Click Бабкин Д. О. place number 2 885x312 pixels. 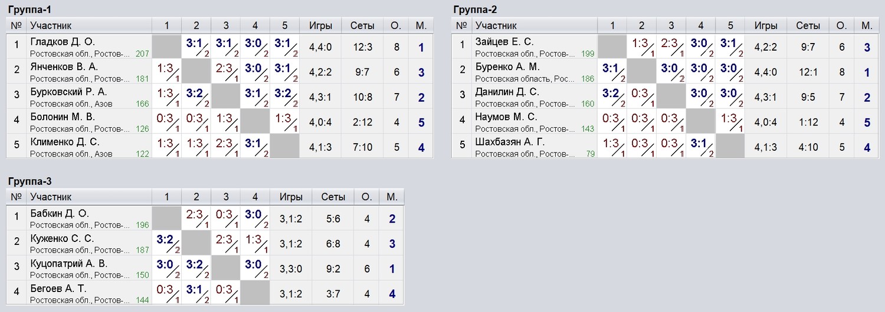(x=392, y=219)
